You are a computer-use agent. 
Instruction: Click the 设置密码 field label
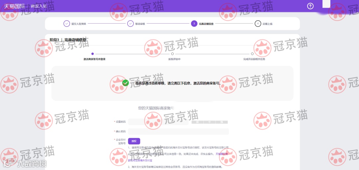[x=120, y=122]
